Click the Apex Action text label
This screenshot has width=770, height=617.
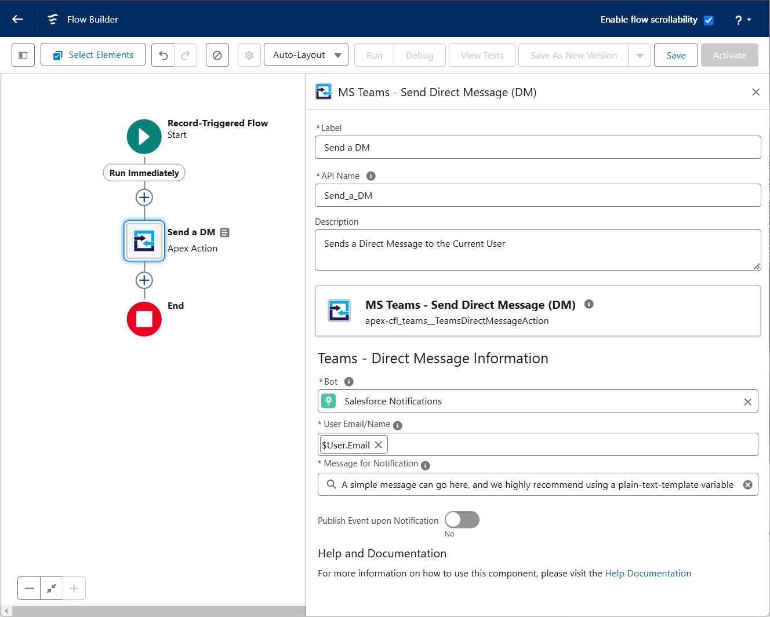[192, 249]
